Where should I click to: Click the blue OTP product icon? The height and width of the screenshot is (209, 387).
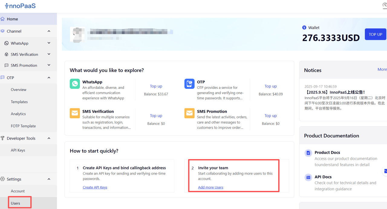tap(189, 84)
